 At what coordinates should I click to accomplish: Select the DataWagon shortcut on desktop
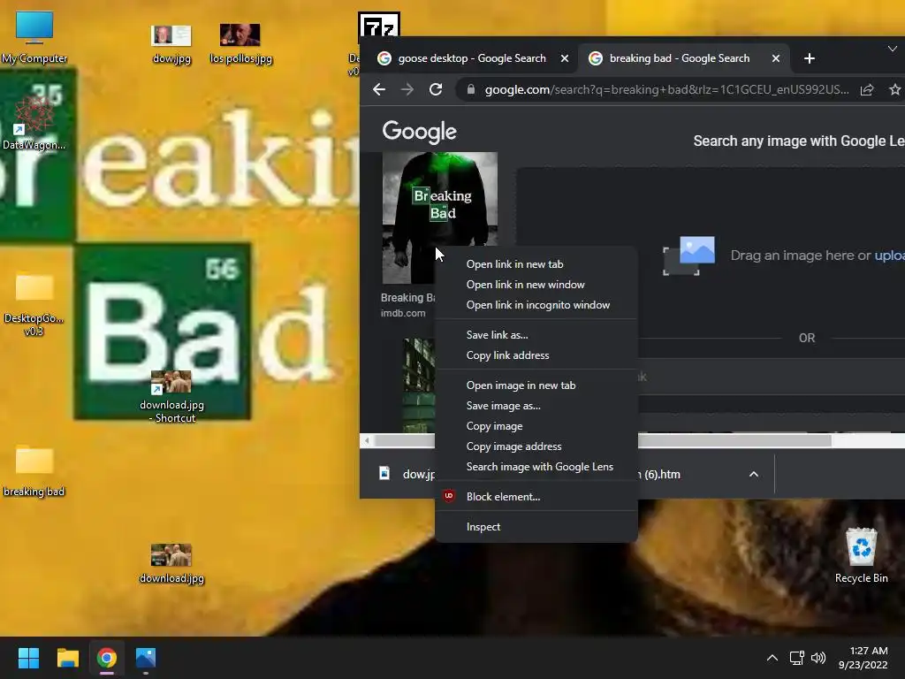click(x=34, y=123)
